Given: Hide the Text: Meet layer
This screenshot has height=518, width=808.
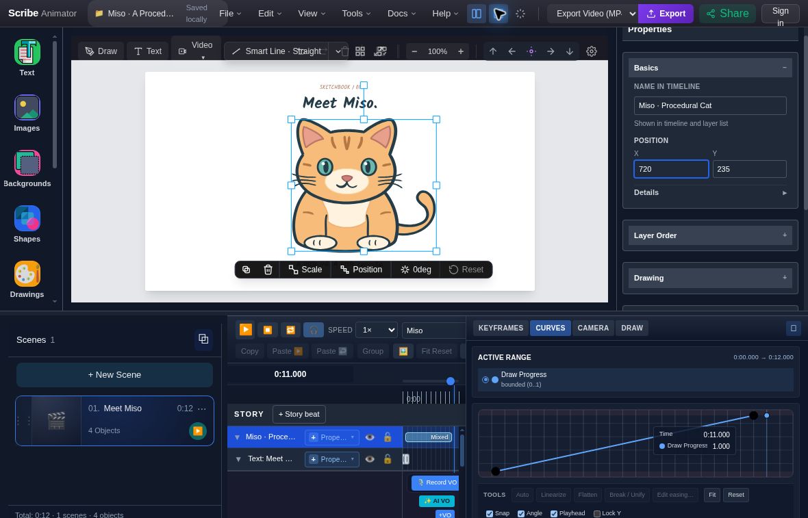Looking at the screenshot, I should [370, 458].
